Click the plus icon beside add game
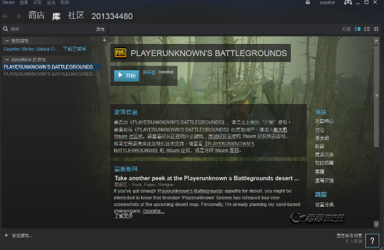 click(x=6, y=235)
